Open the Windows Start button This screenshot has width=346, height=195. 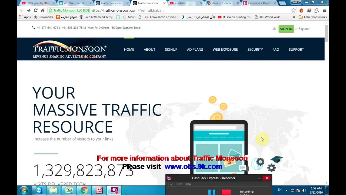click(x=24, y=190)
